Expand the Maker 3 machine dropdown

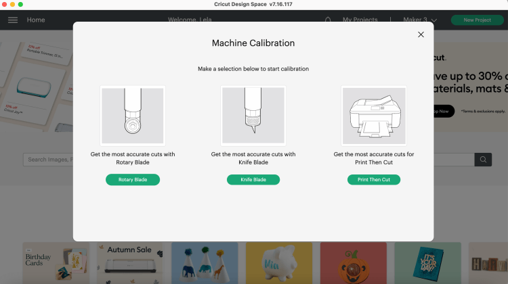pyautogui.click(x=420, y=20)
